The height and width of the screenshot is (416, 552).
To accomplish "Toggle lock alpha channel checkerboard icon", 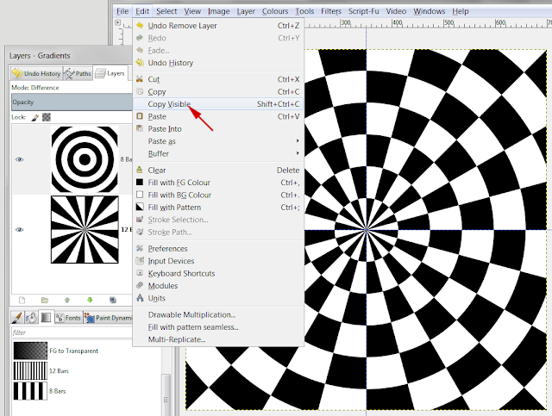I will tap(47, 117).
